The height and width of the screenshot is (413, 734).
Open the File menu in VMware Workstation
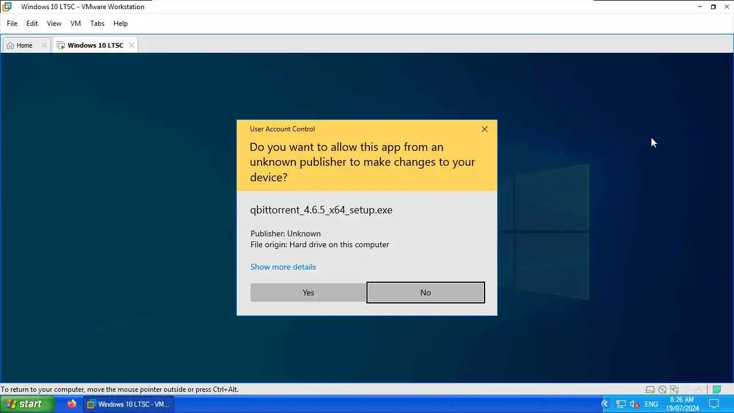(12, 24)
